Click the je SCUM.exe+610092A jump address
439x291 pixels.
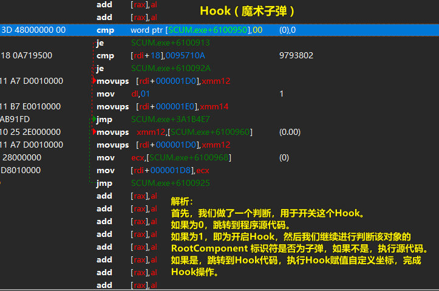coord(171,68)
